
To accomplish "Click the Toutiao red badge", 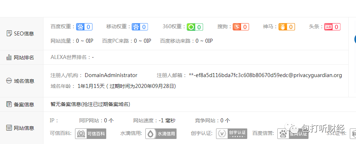I will [332, 27].
